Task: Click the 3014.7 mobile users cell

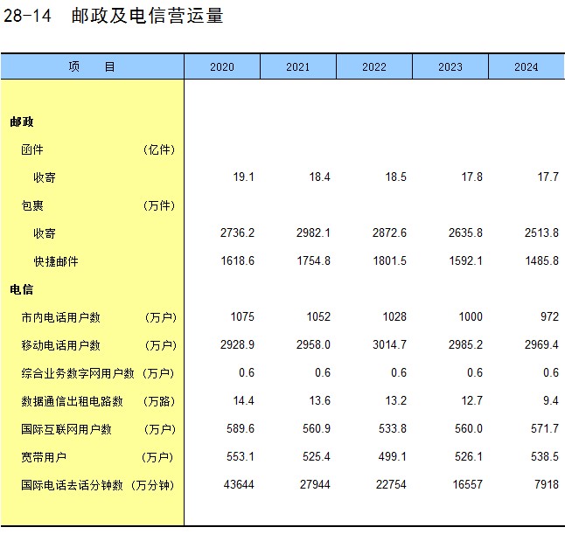Action: pyautogui.click(x=389, y=345)
